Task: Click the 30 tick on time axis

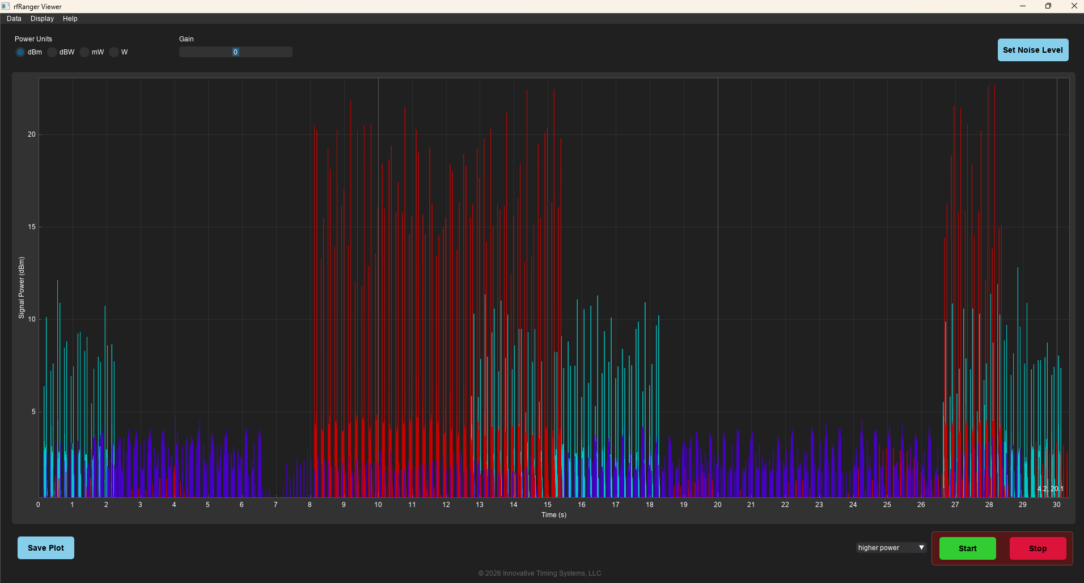Action: tap(1057, 505)
